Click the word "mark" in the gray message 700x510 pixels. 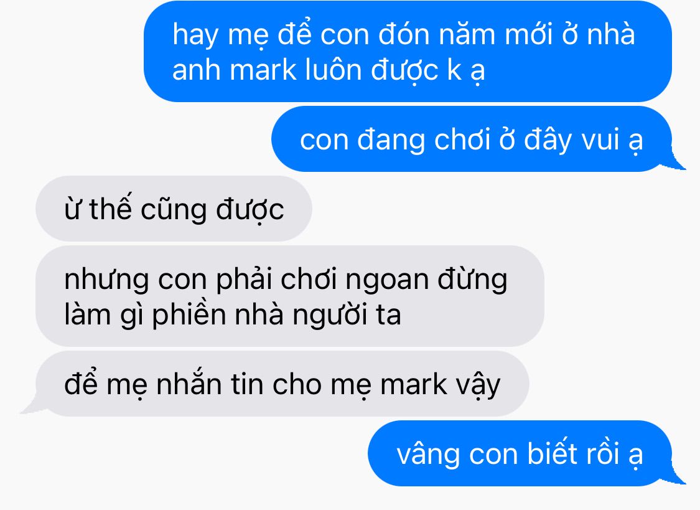414,384
